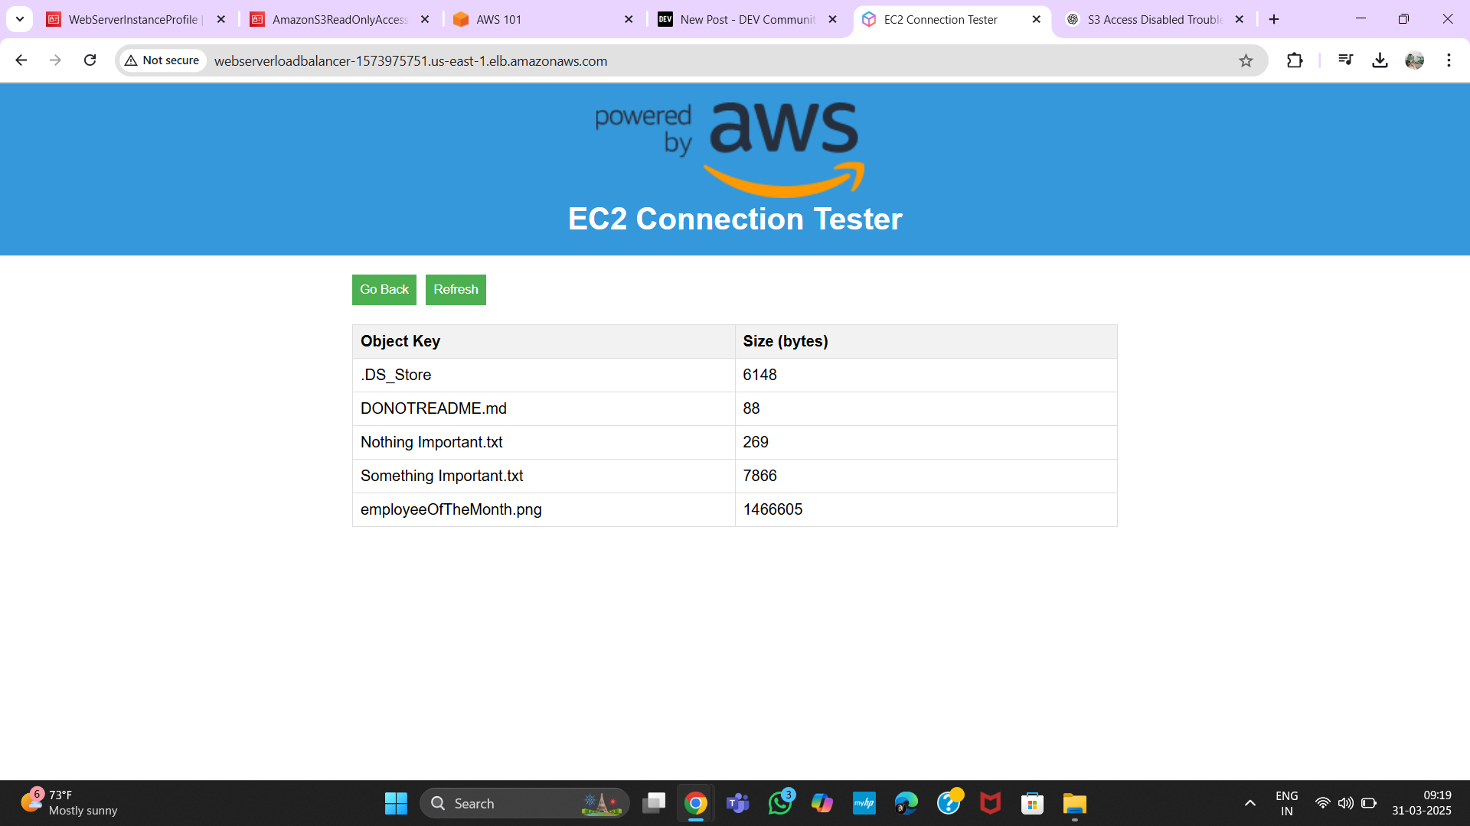
Task: Click the Nothing Important.txt row
Action: point(735,442)
